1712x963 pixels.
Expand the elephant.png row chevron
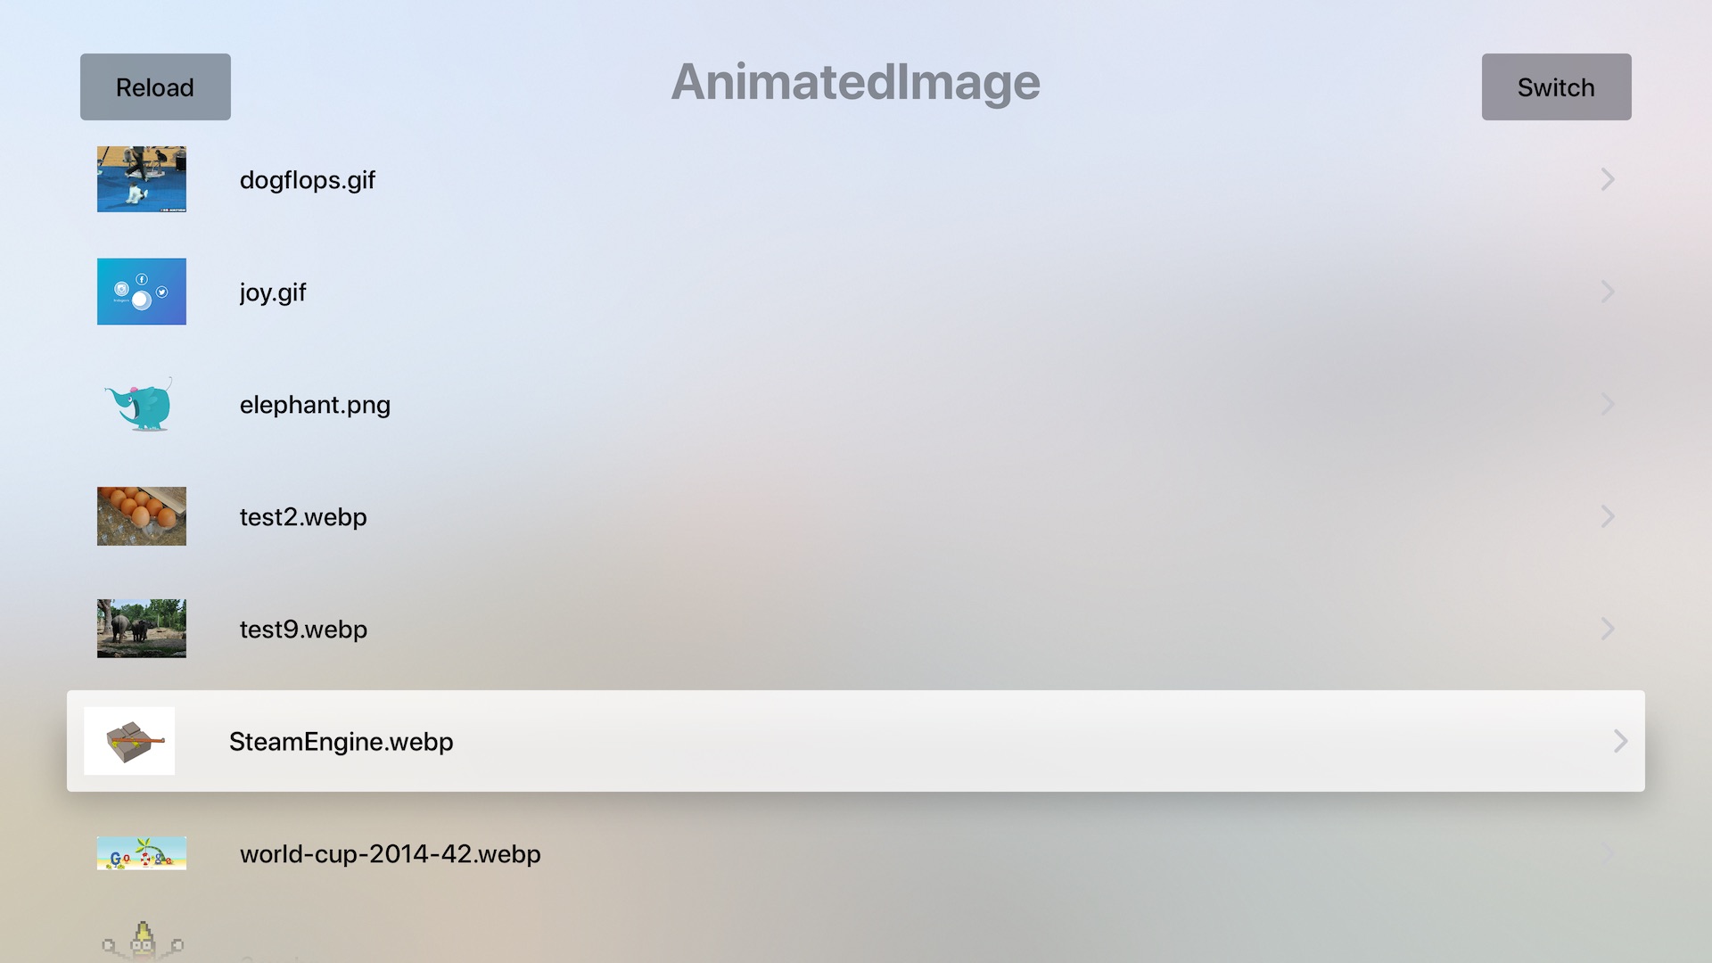(x=1607, y=404)
